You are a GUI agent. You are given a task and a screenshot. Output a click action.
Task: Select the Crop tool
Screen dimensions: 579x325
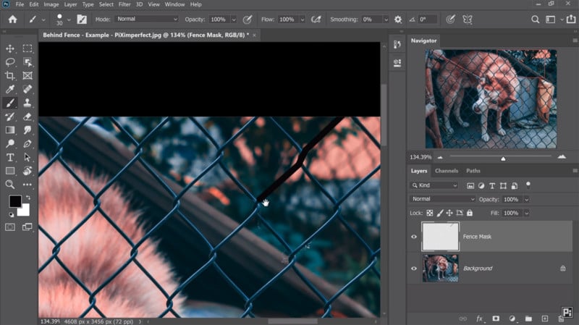(x=10, y=76)
